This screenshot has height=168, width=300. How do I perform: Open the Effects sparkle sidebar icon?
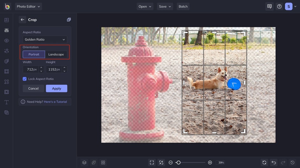pyautogui.click(x=6, y=51)
